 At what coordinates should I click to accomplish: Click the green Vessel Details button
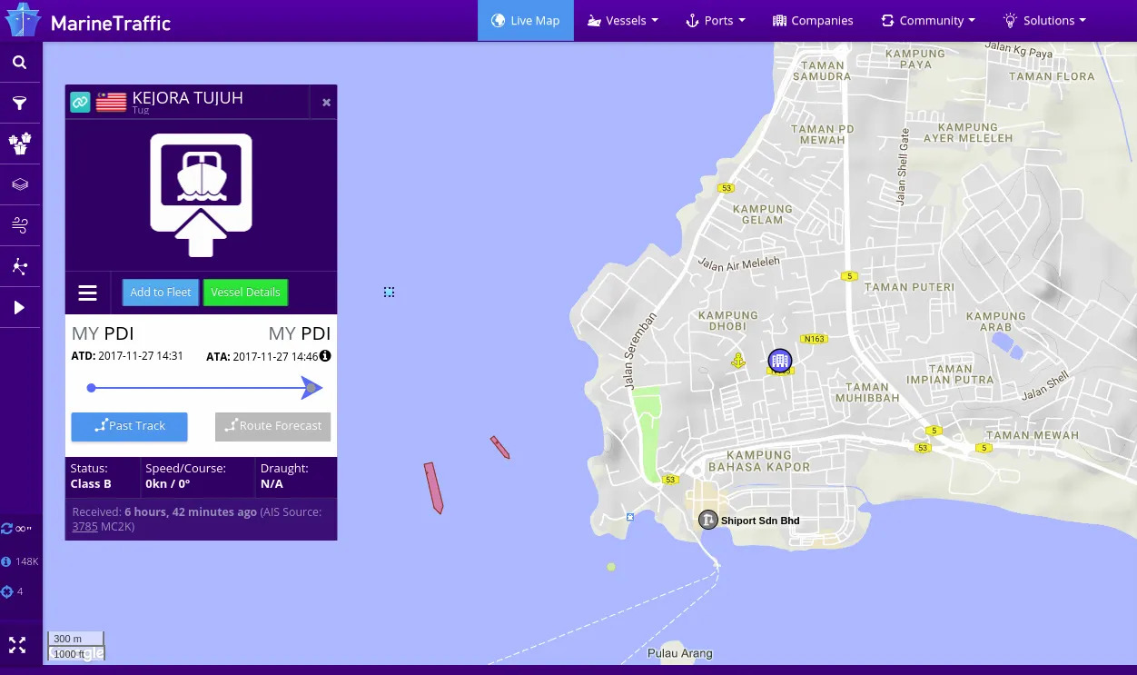245,293
